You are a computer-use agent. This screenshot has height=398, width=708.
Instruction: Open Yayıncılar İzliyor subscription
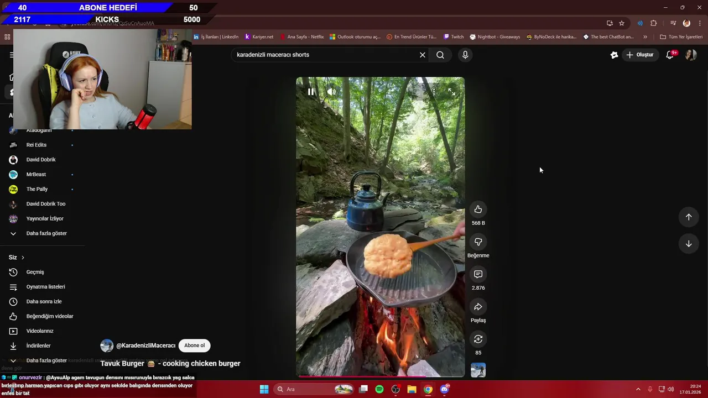(45, 219)
